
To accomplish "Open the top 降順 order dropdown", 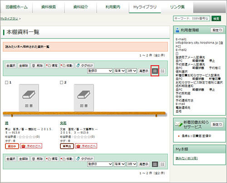I will pos(119,71).
